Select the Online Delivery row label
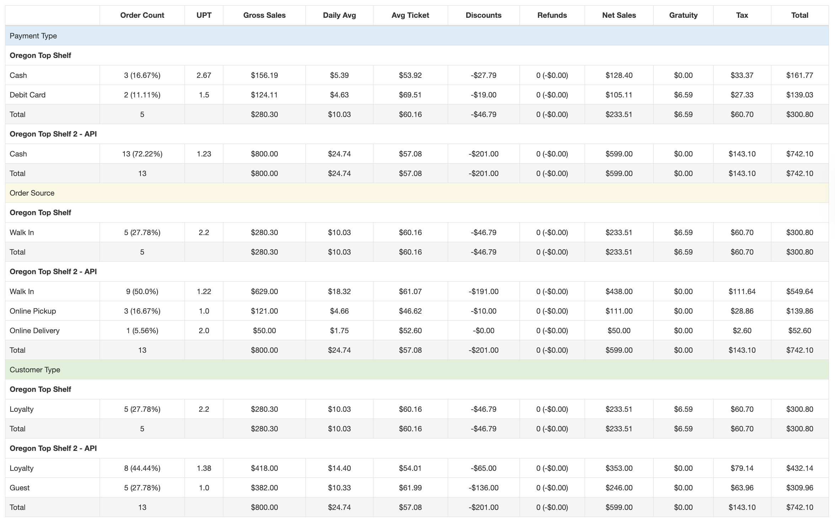 [34, 330]
